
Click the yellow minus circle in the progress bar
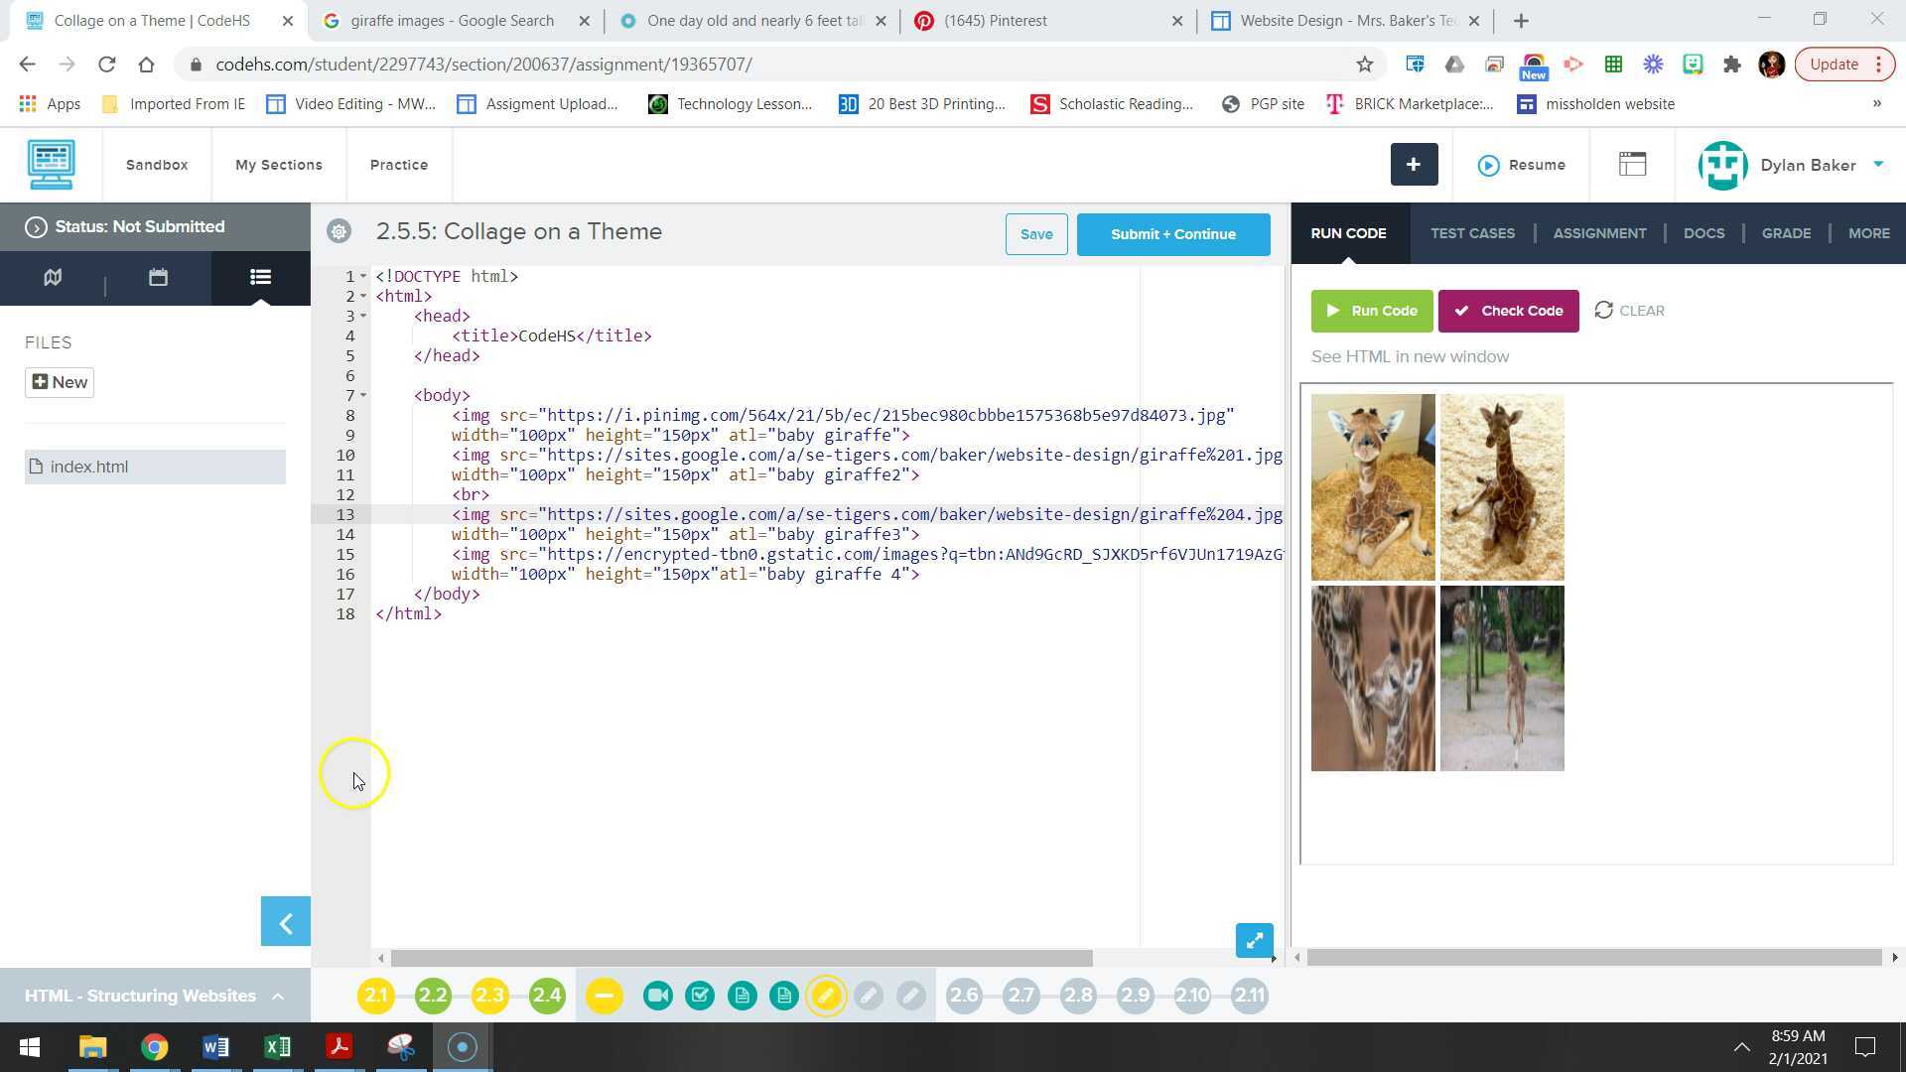click(x=604, y=995)
